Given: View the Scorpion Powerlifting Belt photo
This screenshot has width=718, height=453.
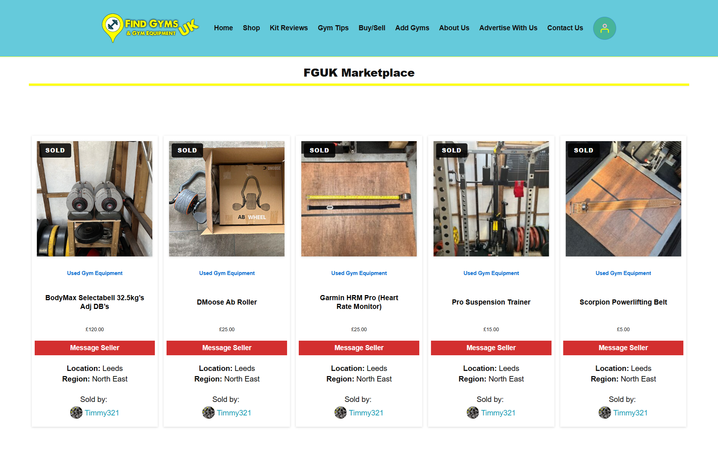Looking at the screenshot, I should click(623, 199).
